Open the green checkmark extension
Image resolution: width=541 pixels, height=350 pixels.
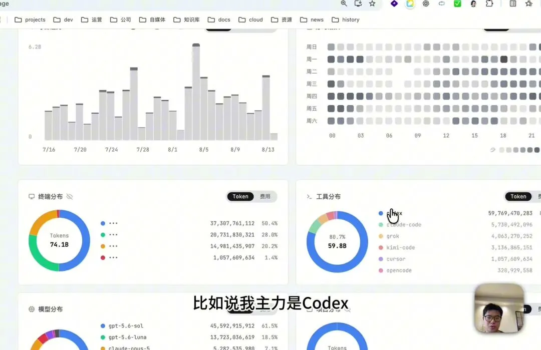point(457,4)
